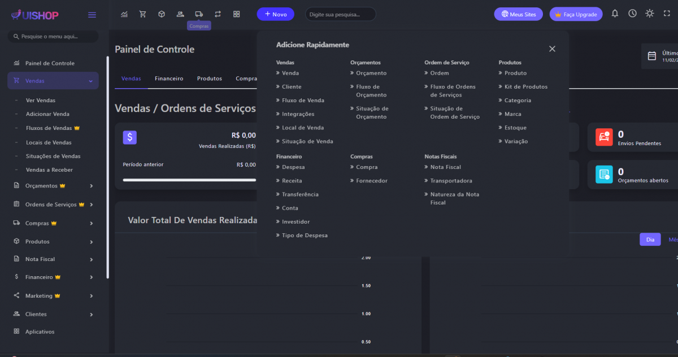Click the top search input field
Image resolution: width=678 pixels, height=357 pixels.
[x=340, y=14]
